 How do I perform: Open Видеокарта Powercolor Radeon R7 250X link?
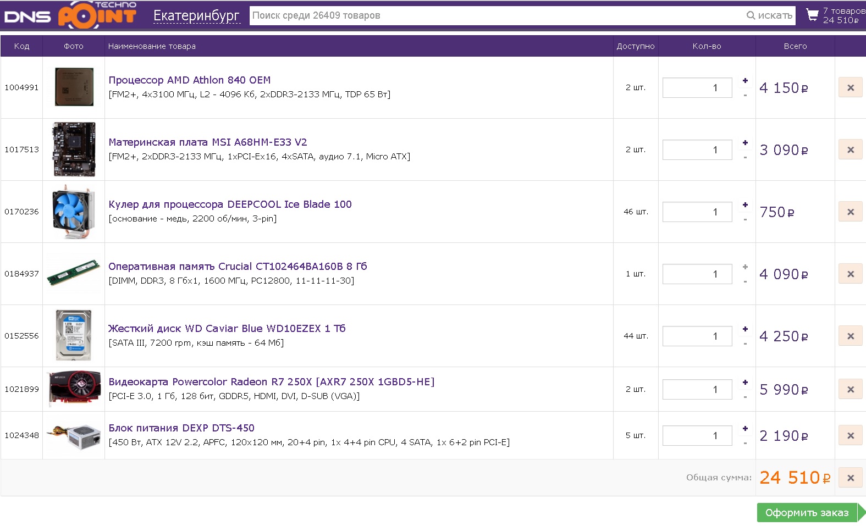[272, 382]
